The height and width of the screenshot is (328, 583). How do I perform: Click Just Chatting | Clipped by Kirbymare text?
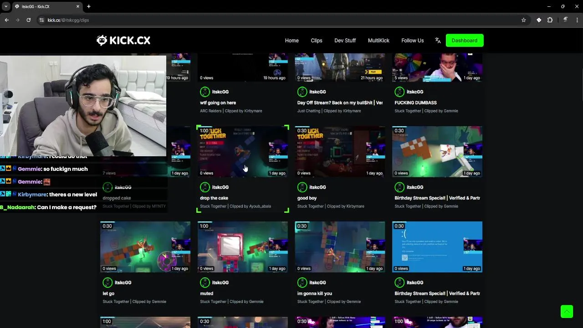click(329, 111)
